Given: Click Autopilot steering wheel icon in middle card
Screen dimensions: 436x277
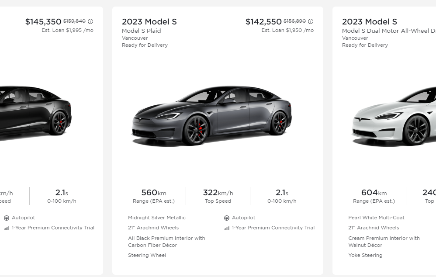Looking at the screenshot, I should tap(227, 218).
